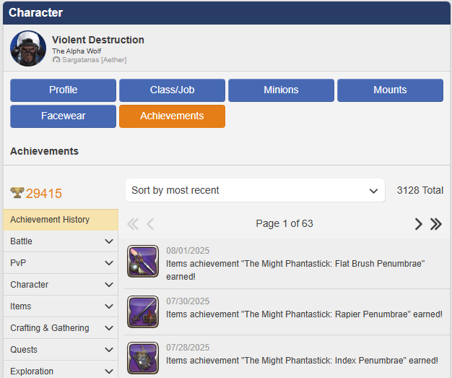This screenshot has height=378, width=452.
Task: Open Rapier Penumbrae achievement icon
Action: coord(143,312)
